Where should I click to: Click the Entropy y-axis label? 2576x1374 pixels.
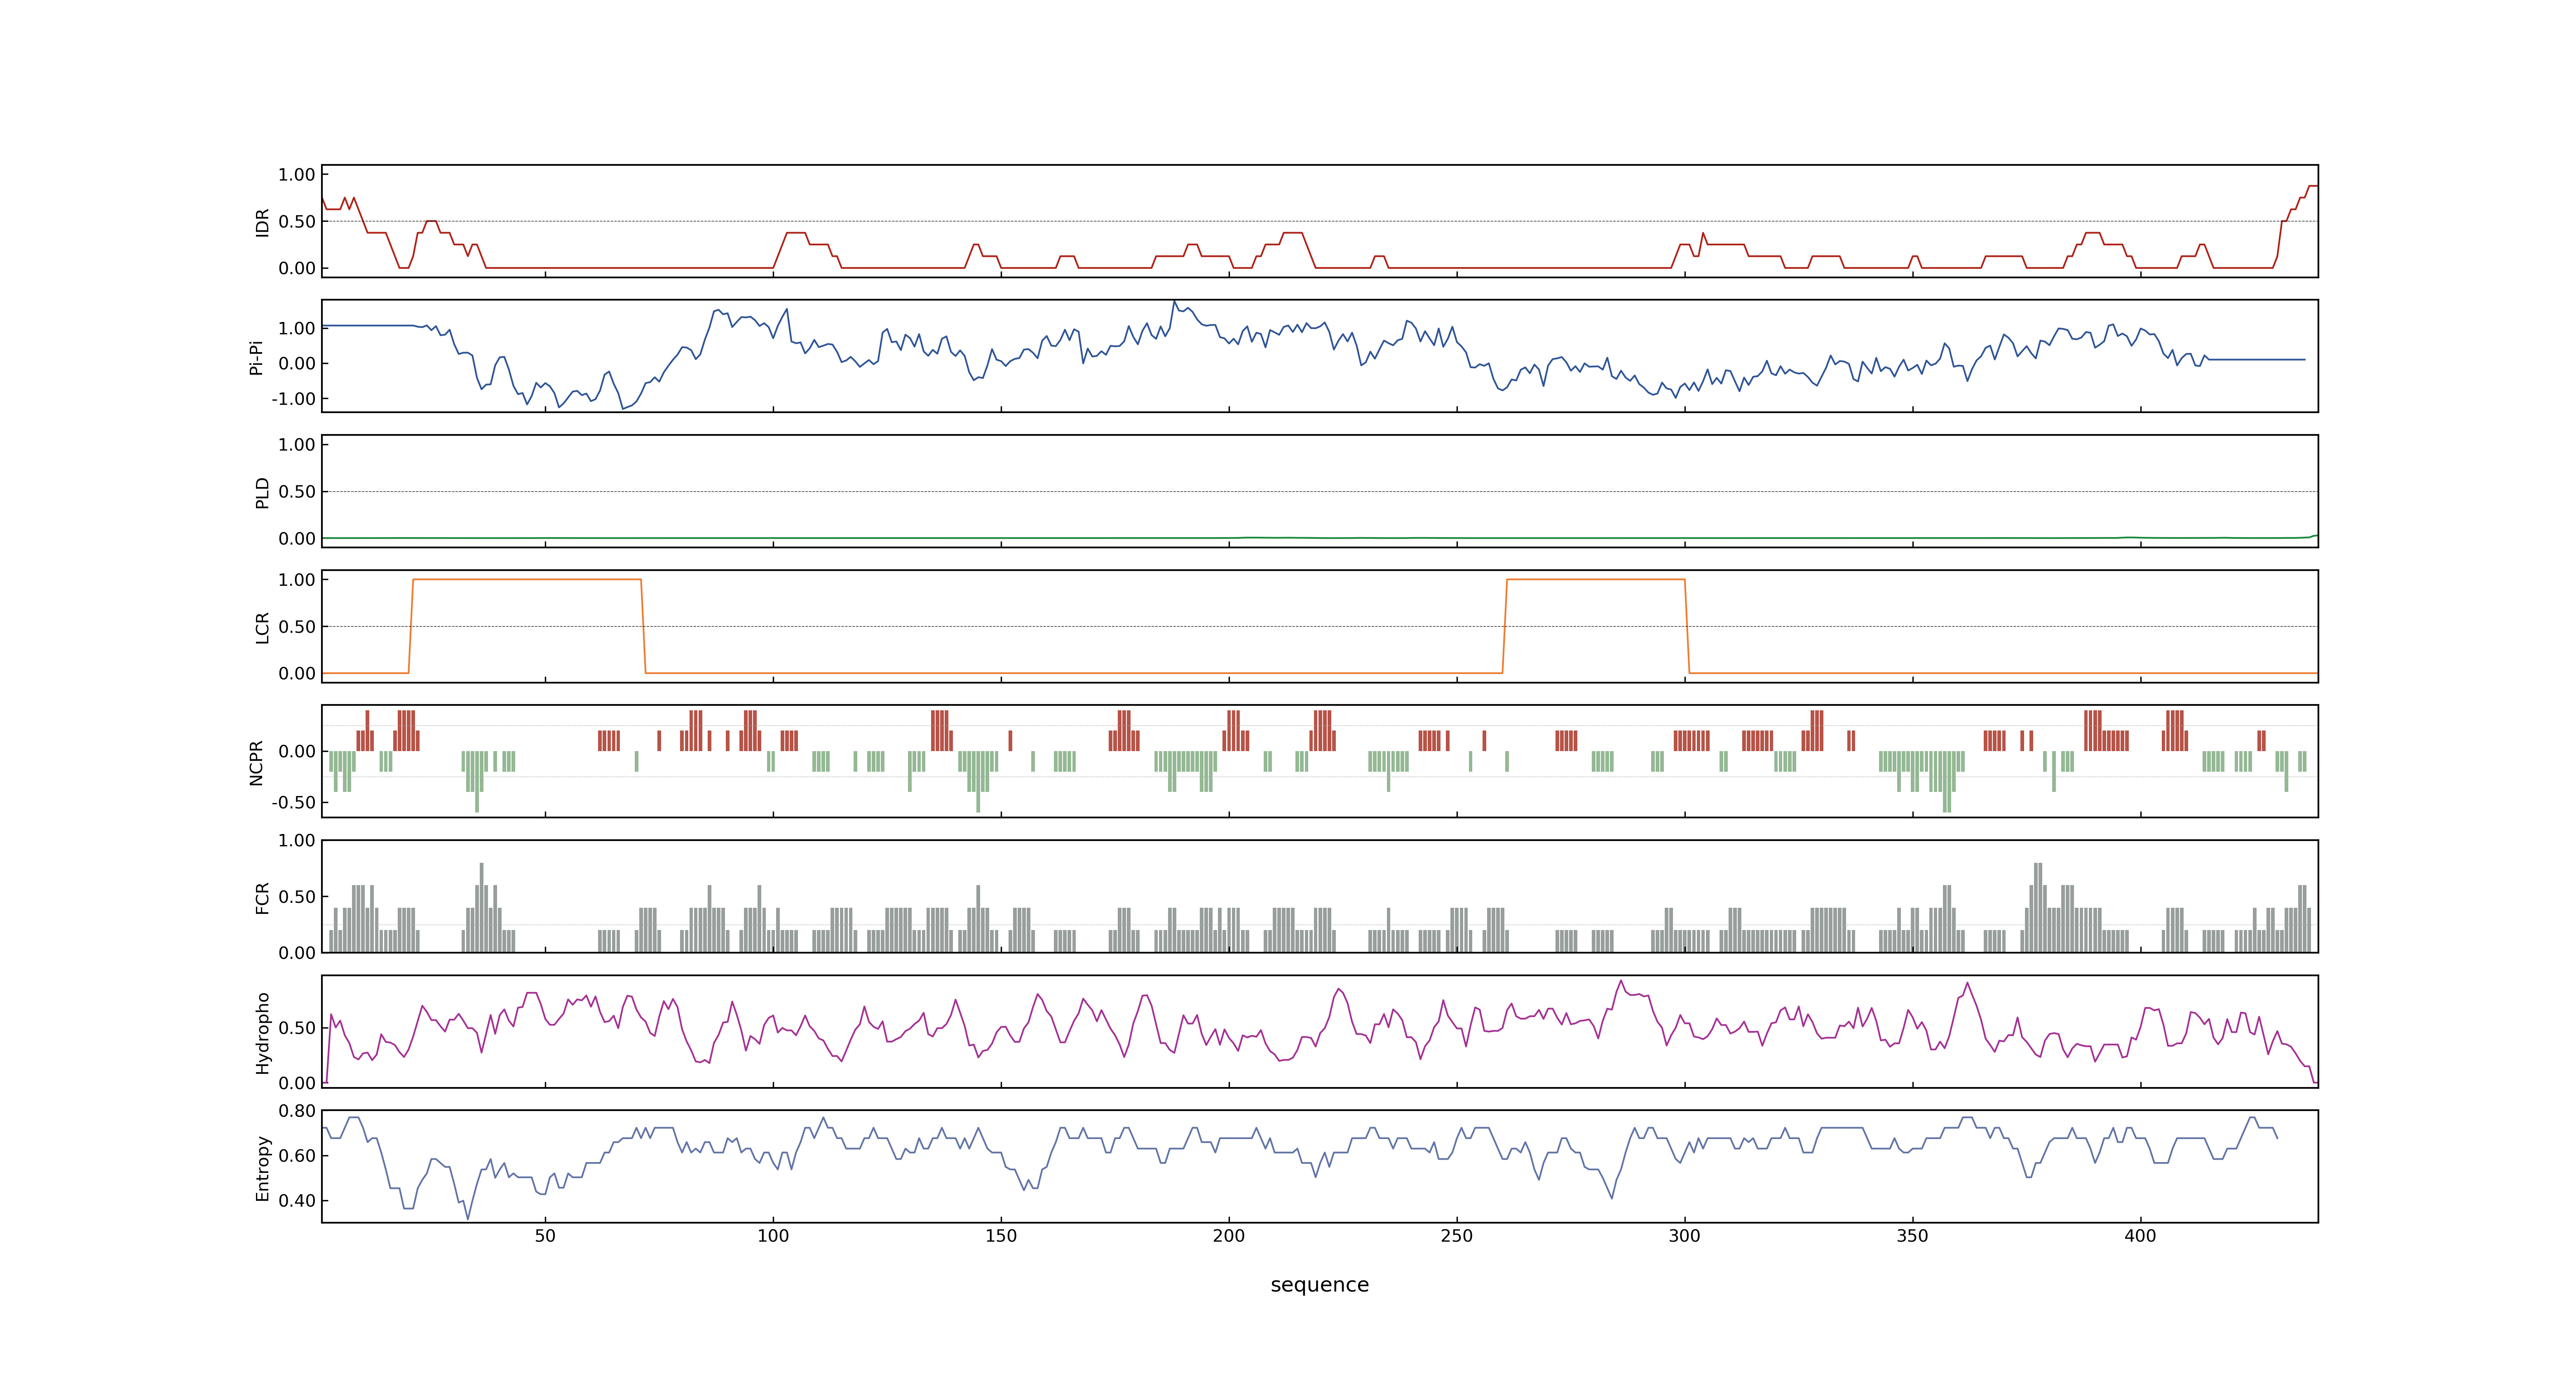coord(262,1167)
